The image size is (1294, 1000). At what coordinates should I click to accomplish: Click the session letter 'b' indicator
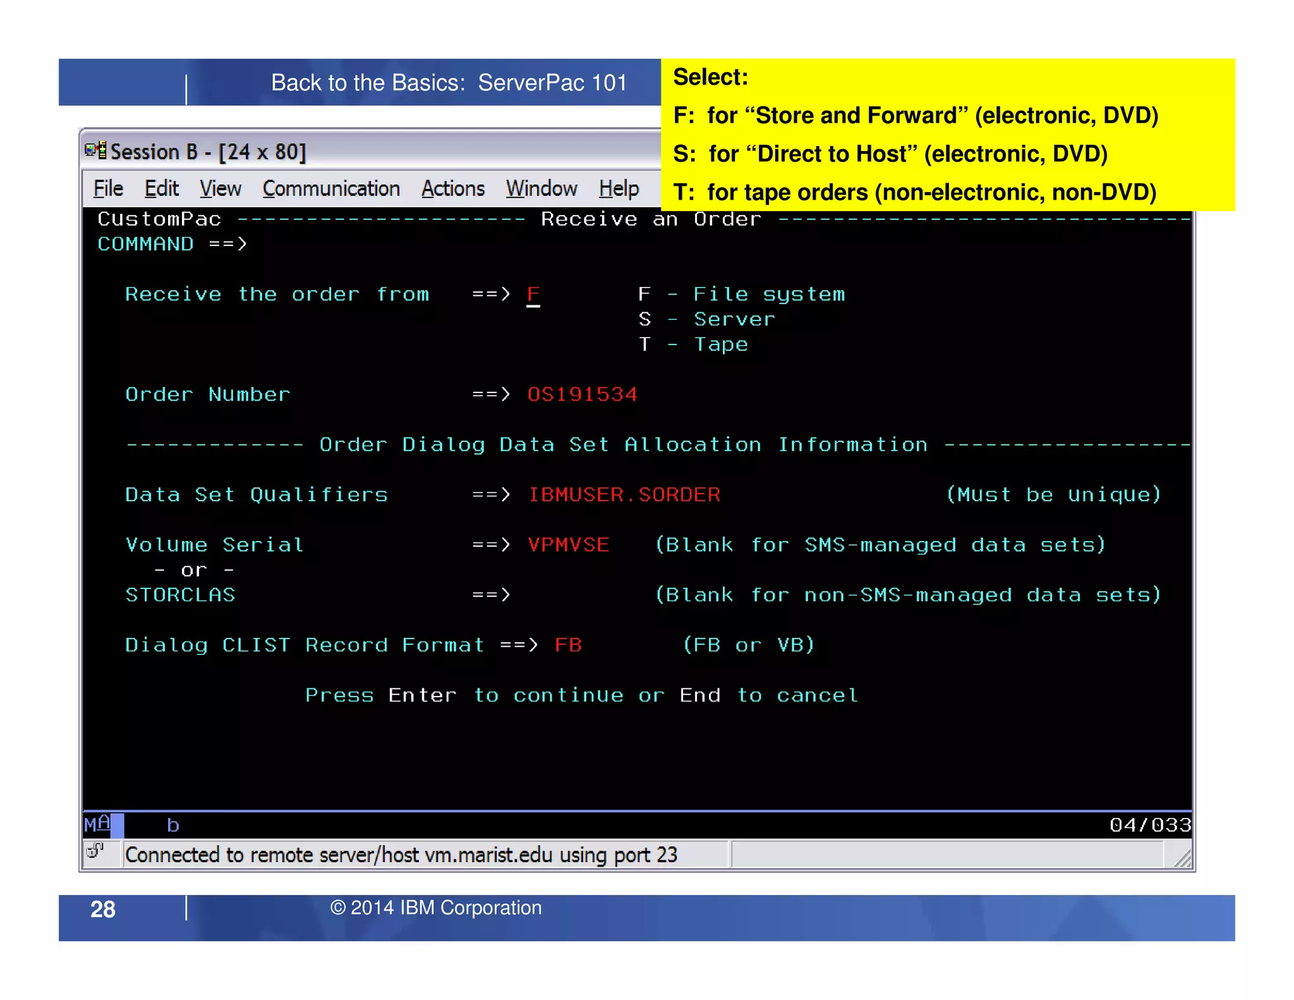tap(173, 825)
